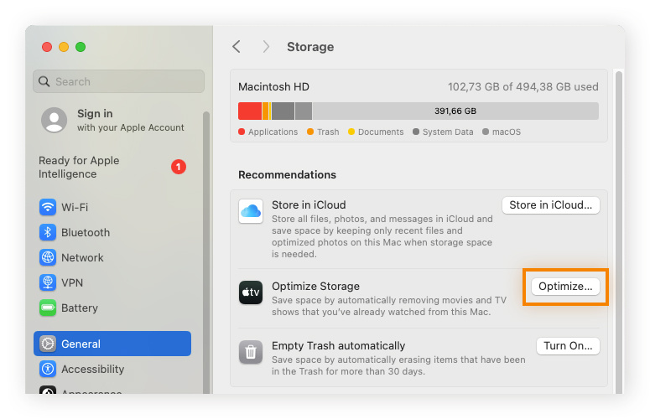Image resolution: width=650 pixels, height=419 pixels.
Task: Click the Apple TV icon
Action: tap(251, 292)
